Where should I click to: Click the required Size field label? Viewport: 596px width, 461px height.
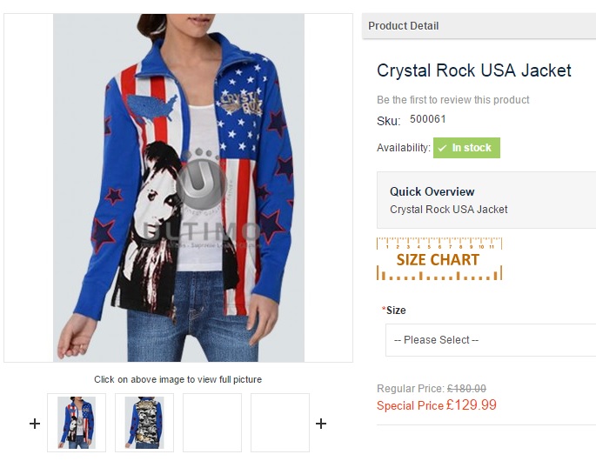395,310
